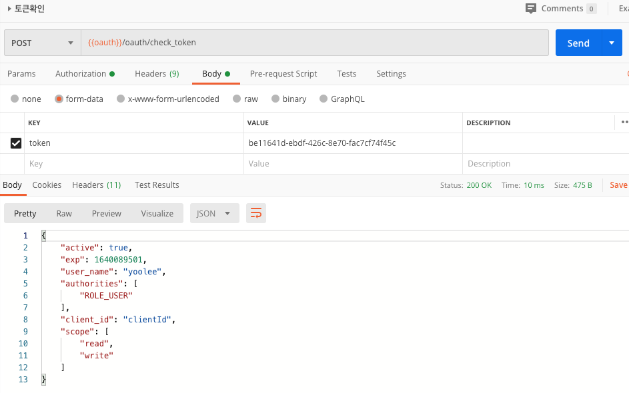Expand the 토큰확인 request title triangle

9,9
